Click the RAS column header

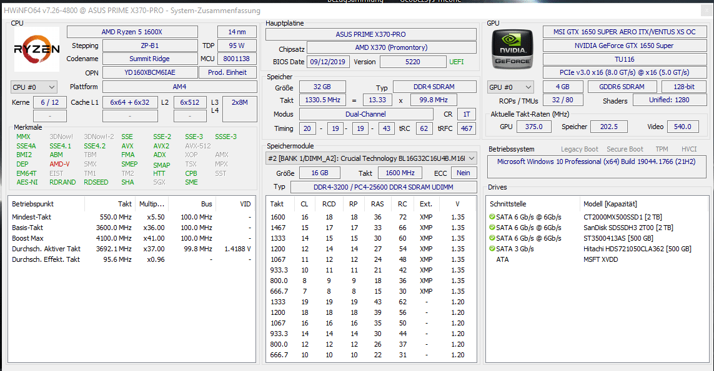(x=377, y=204)
